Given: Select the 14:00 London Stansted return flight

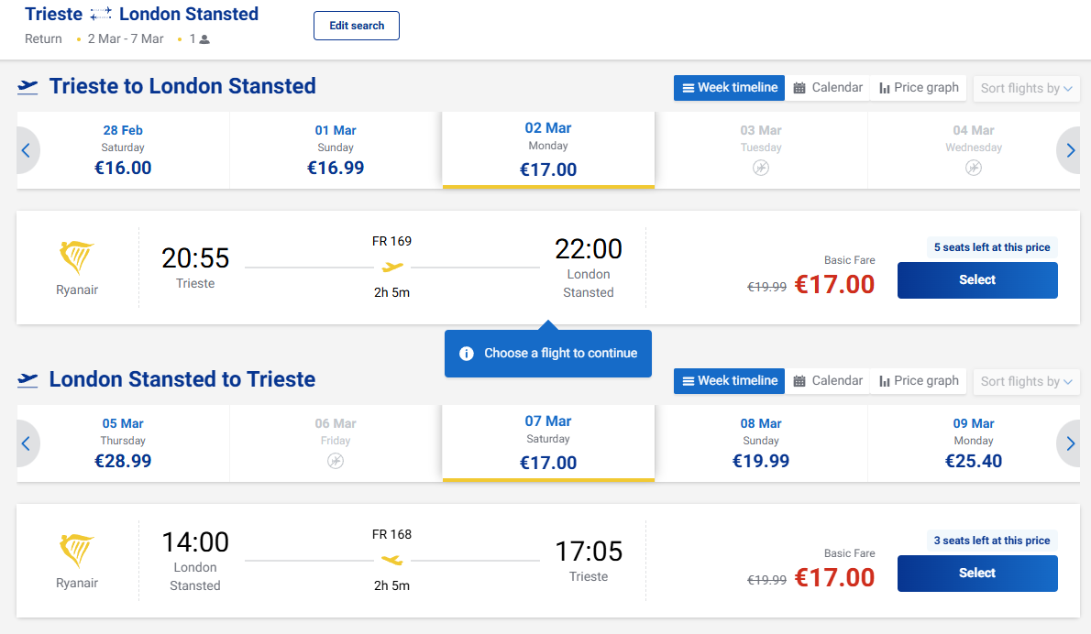Looking at the screenshot, I should click(976, 574).
